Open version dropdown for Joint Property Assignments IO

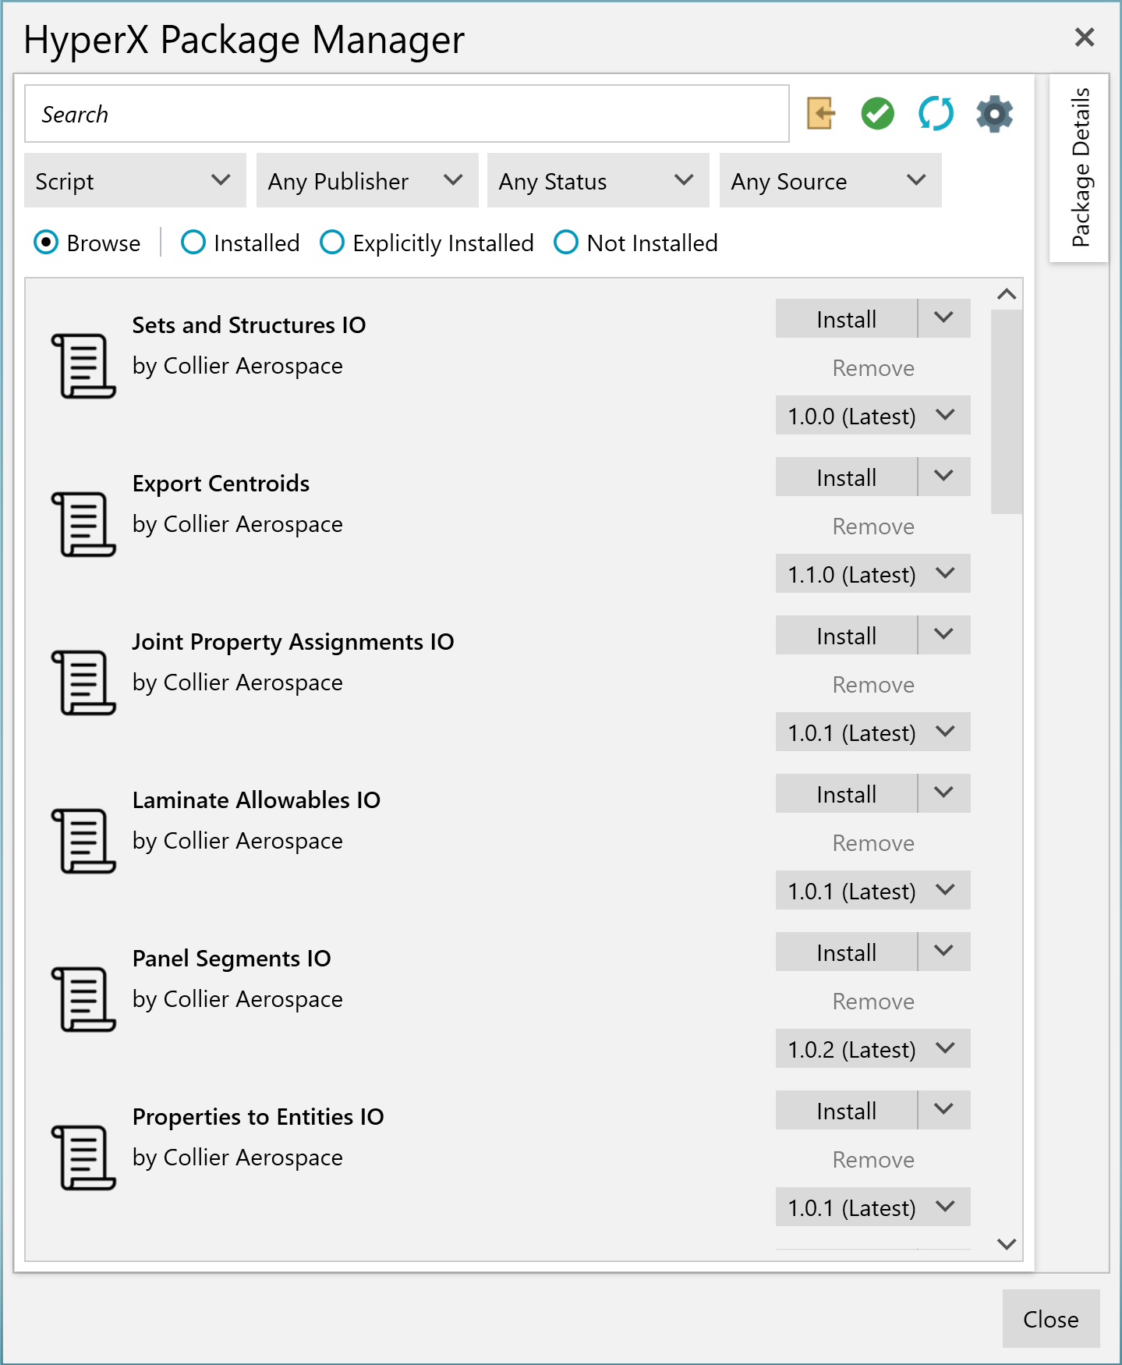pyautogui.click(x=873, y=732)
